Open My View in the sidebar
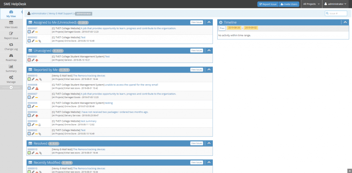The image size is (352, 173). (x=11, y=14)
